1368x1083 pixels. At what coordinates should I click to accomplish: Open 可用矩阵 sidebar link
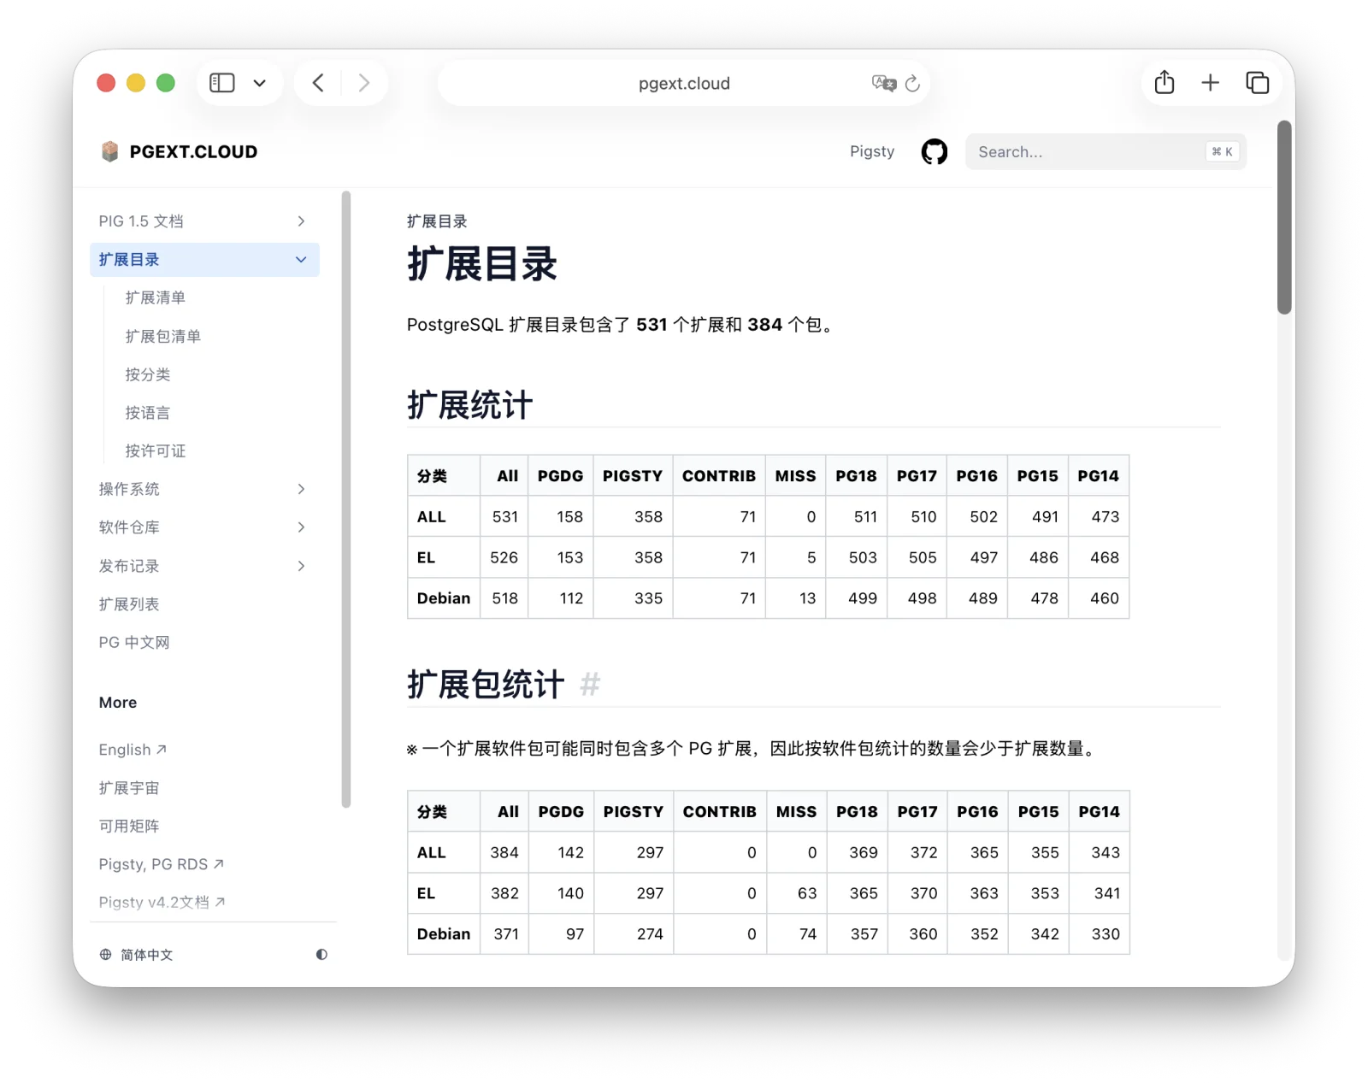pos(129,826)
